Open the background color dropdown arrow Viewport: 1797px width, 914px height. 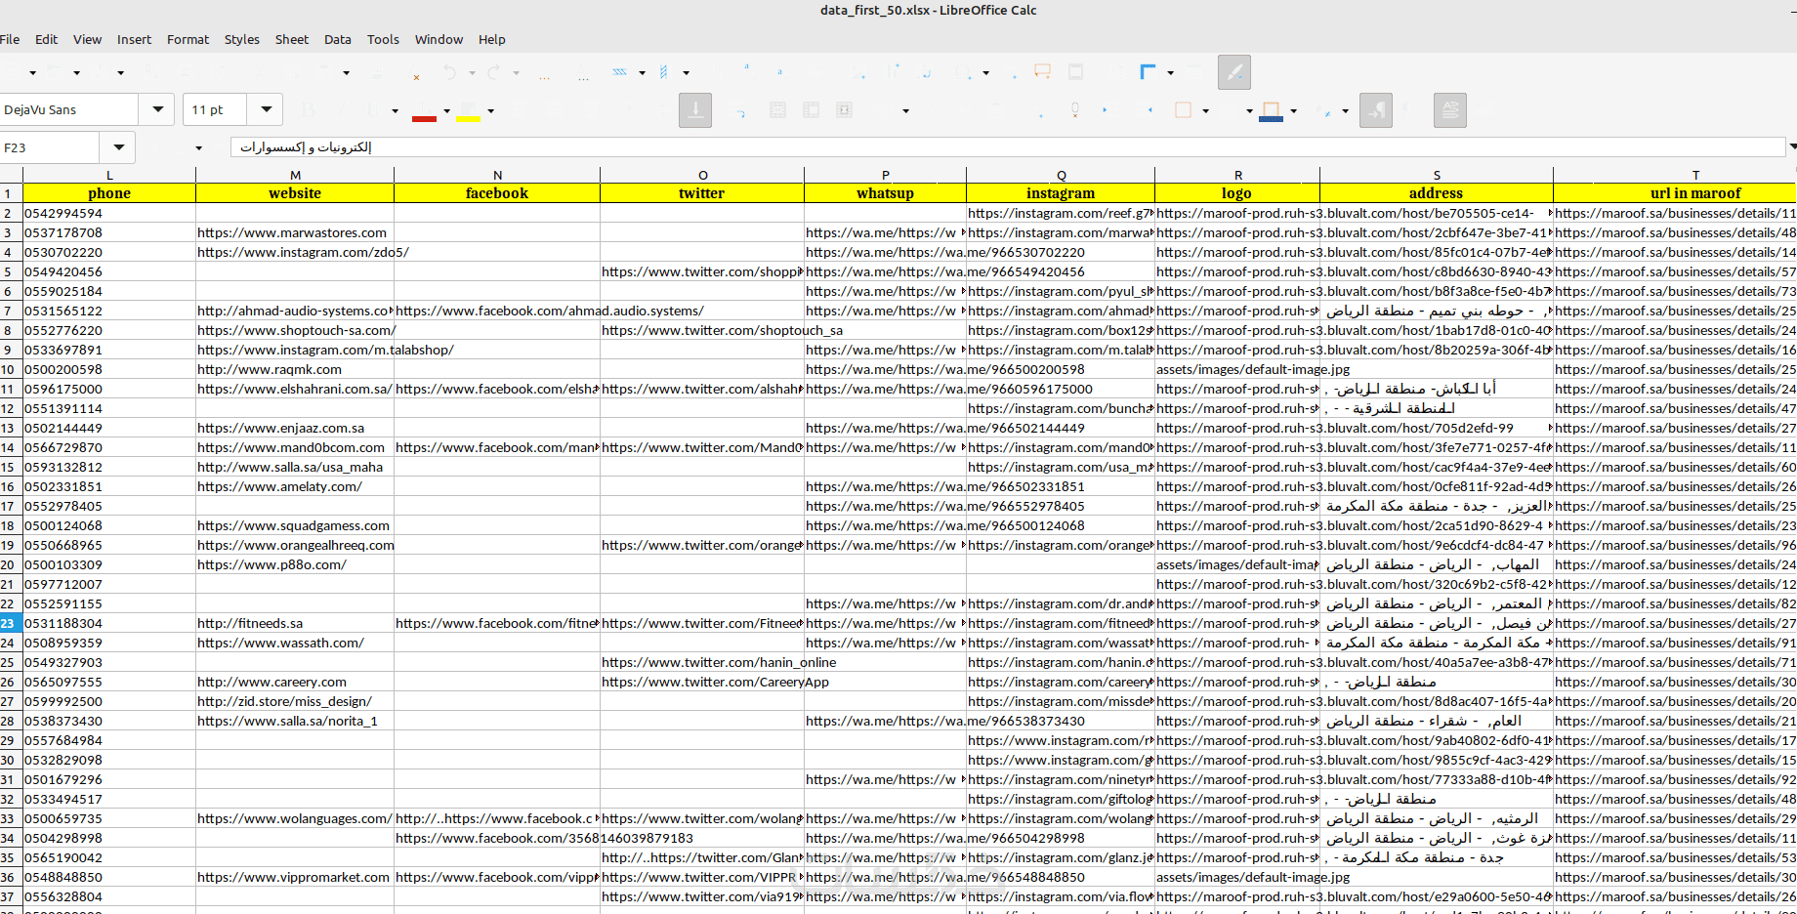pos(490,111)
